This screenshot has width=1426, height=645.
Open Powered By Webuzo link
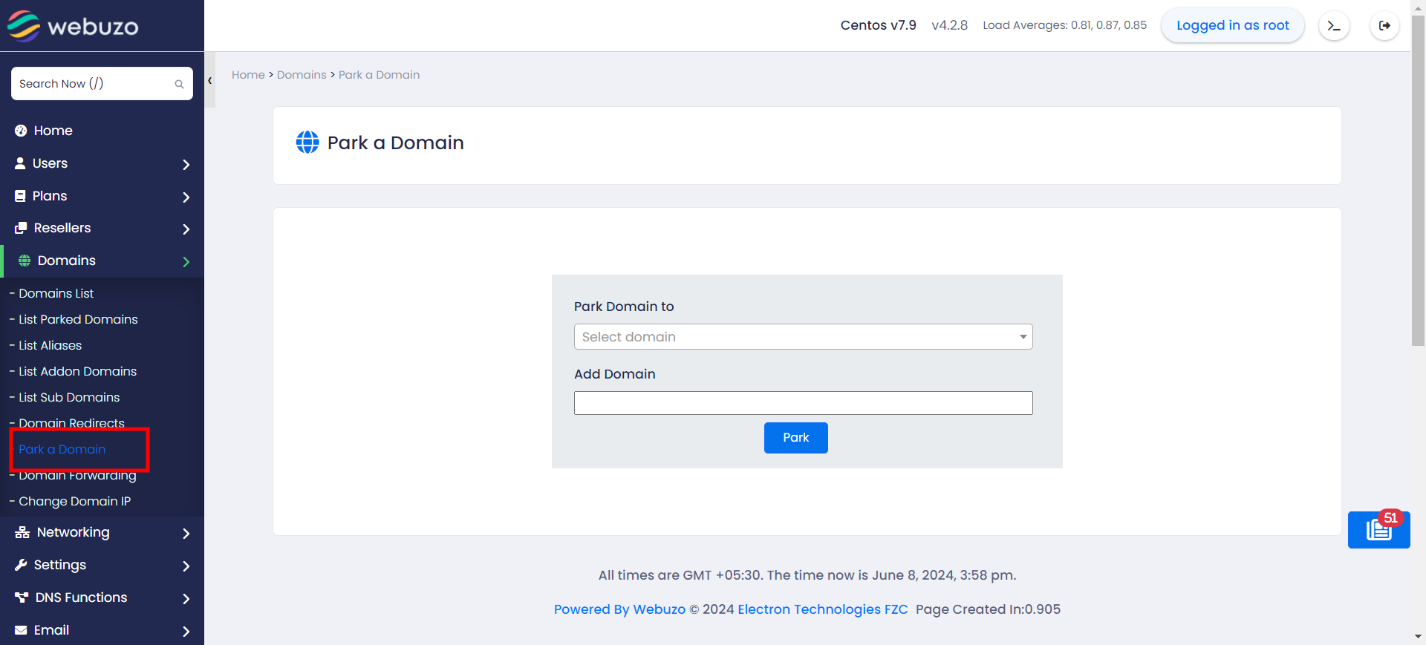click(619, 609)
